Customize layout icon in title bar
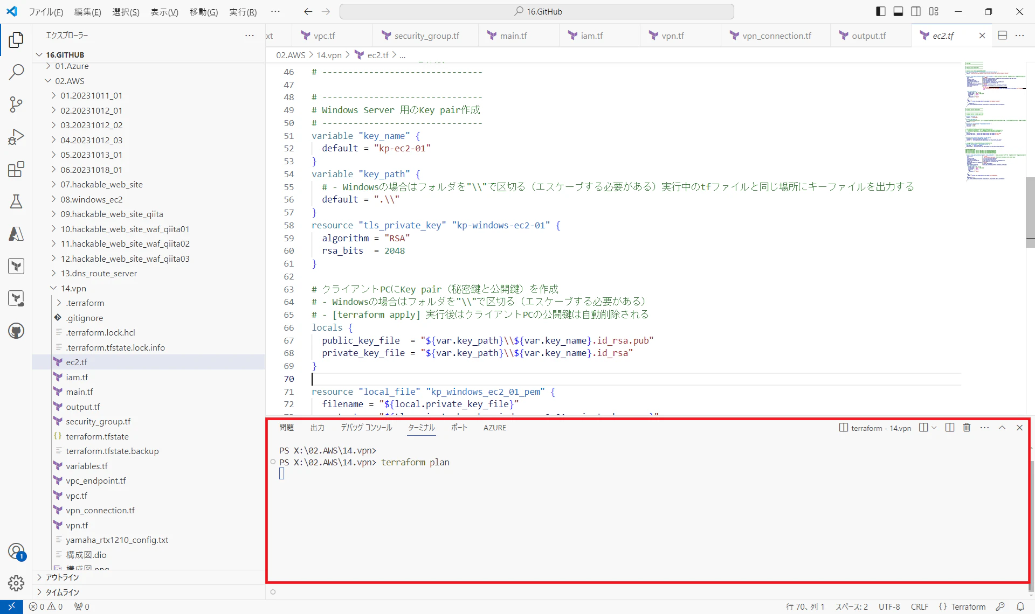 (x=934, y=11)
